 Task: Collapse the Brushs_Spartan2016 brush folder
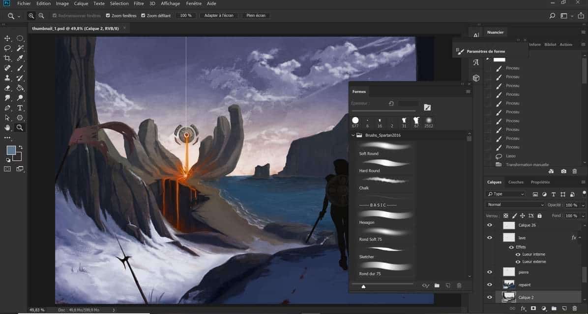point(353,135)
